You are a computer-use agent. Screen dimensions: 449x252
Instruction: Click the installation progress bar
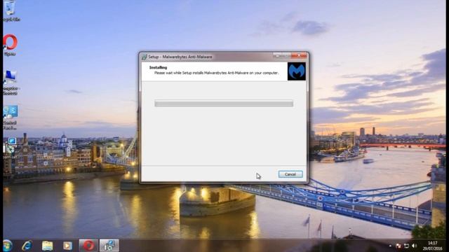224,104
